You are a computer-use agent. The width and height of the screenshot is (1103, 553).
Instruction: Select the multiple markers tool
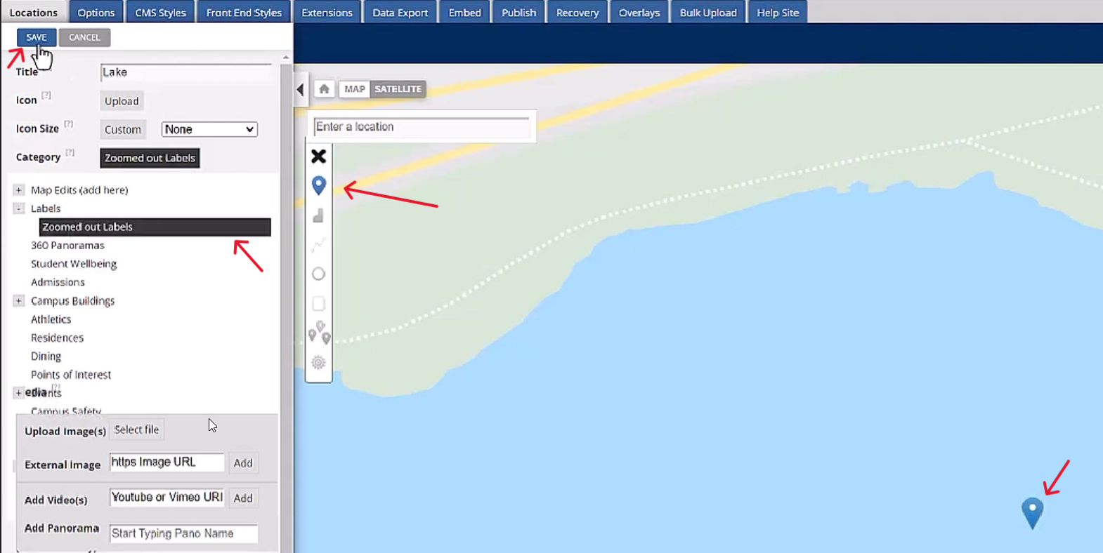click(319, 333)
